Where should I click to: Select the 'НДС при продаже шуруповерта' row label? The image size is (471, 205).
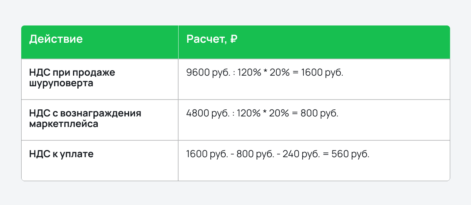point(72,78)
